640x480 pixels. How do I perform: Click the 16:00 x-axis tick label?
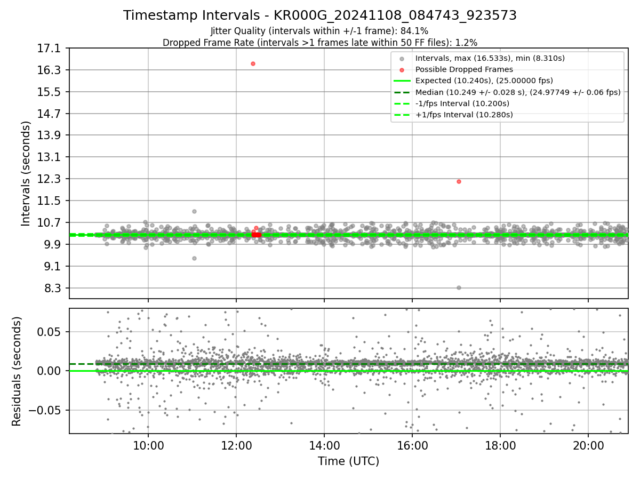412,446
